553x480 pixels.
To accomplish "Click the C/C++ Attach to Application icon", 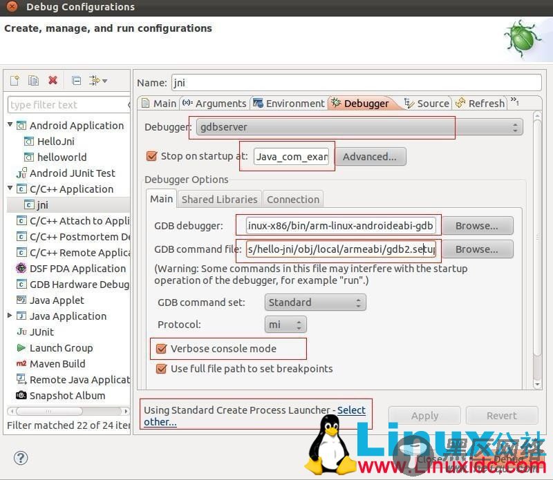I will point(21,220).
